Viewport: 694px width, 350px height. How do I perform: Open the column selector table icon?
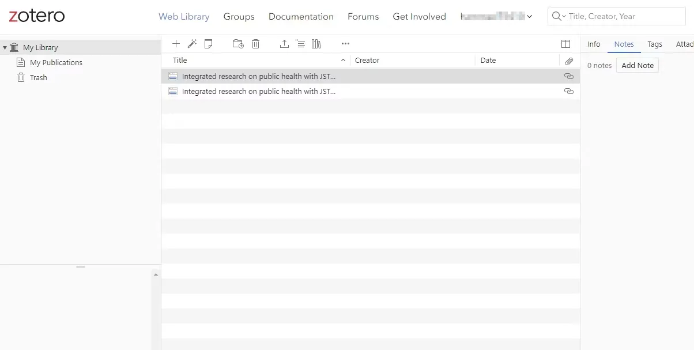(565, 44)
